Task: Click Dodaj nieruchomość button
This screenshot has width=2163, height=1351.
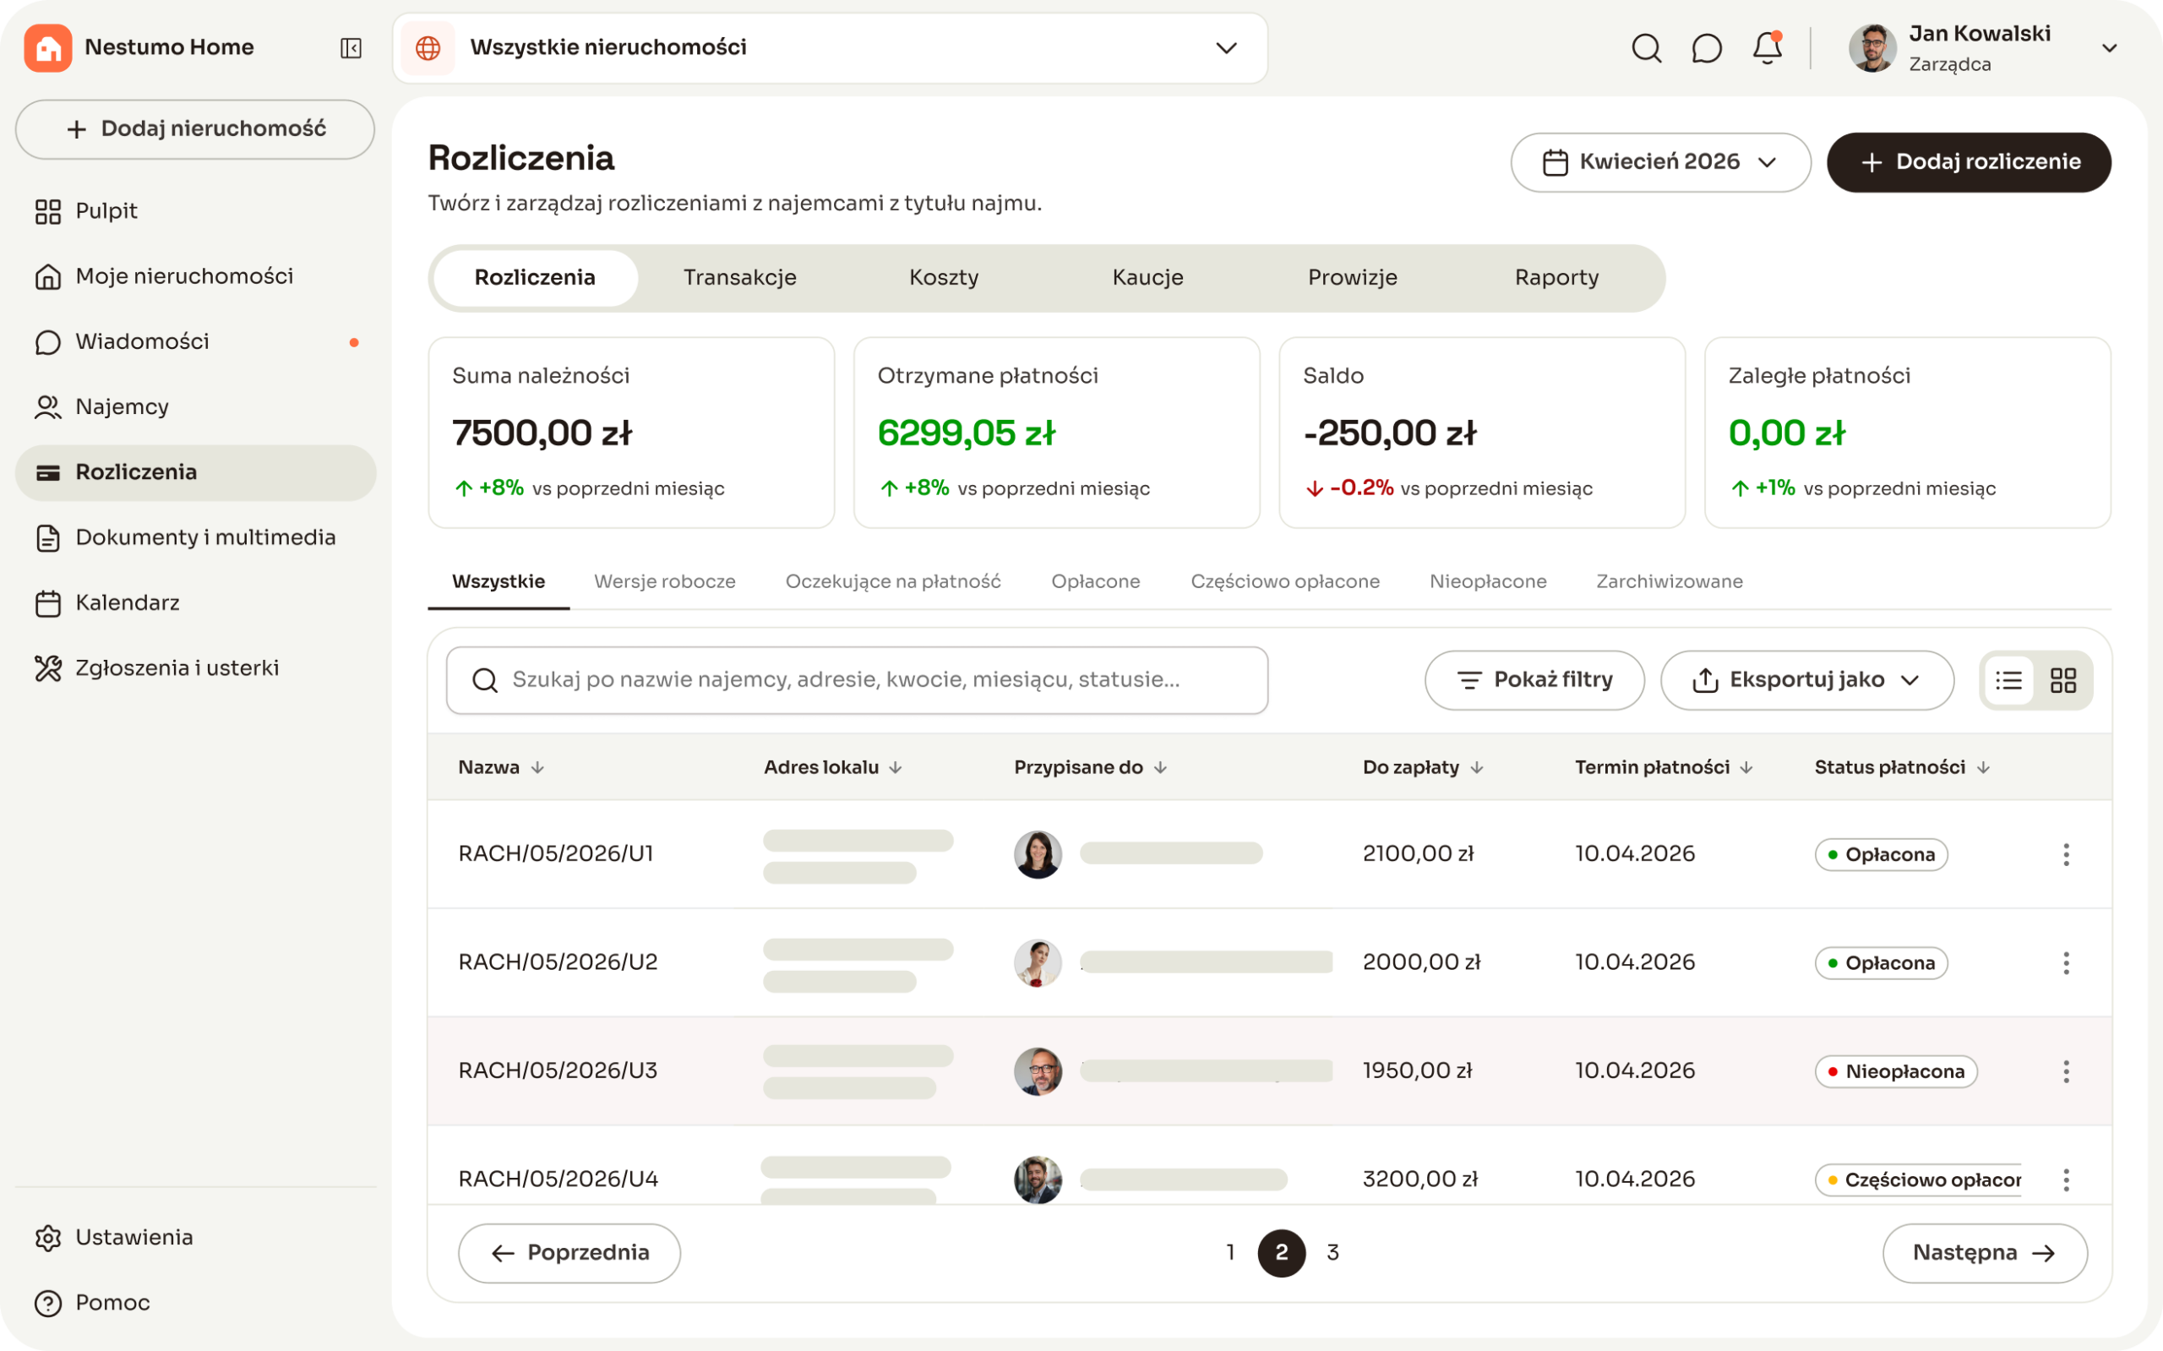Action: [195, 129]
